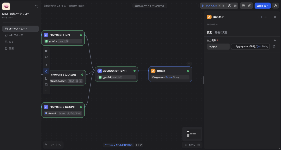Add output variable with plus icon
The width and height of the screenshot is (281, 150).
[275, 41]
